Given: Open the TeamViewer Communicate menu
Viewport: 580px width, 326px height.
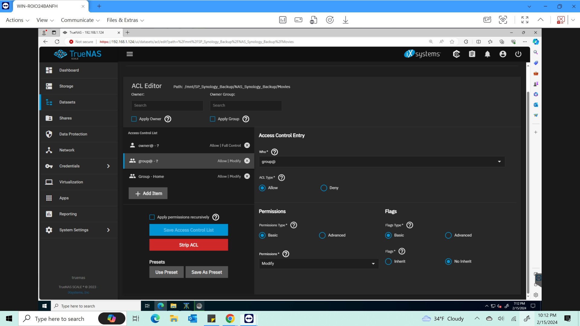Looking at the screenshot, I should point(80,20).
